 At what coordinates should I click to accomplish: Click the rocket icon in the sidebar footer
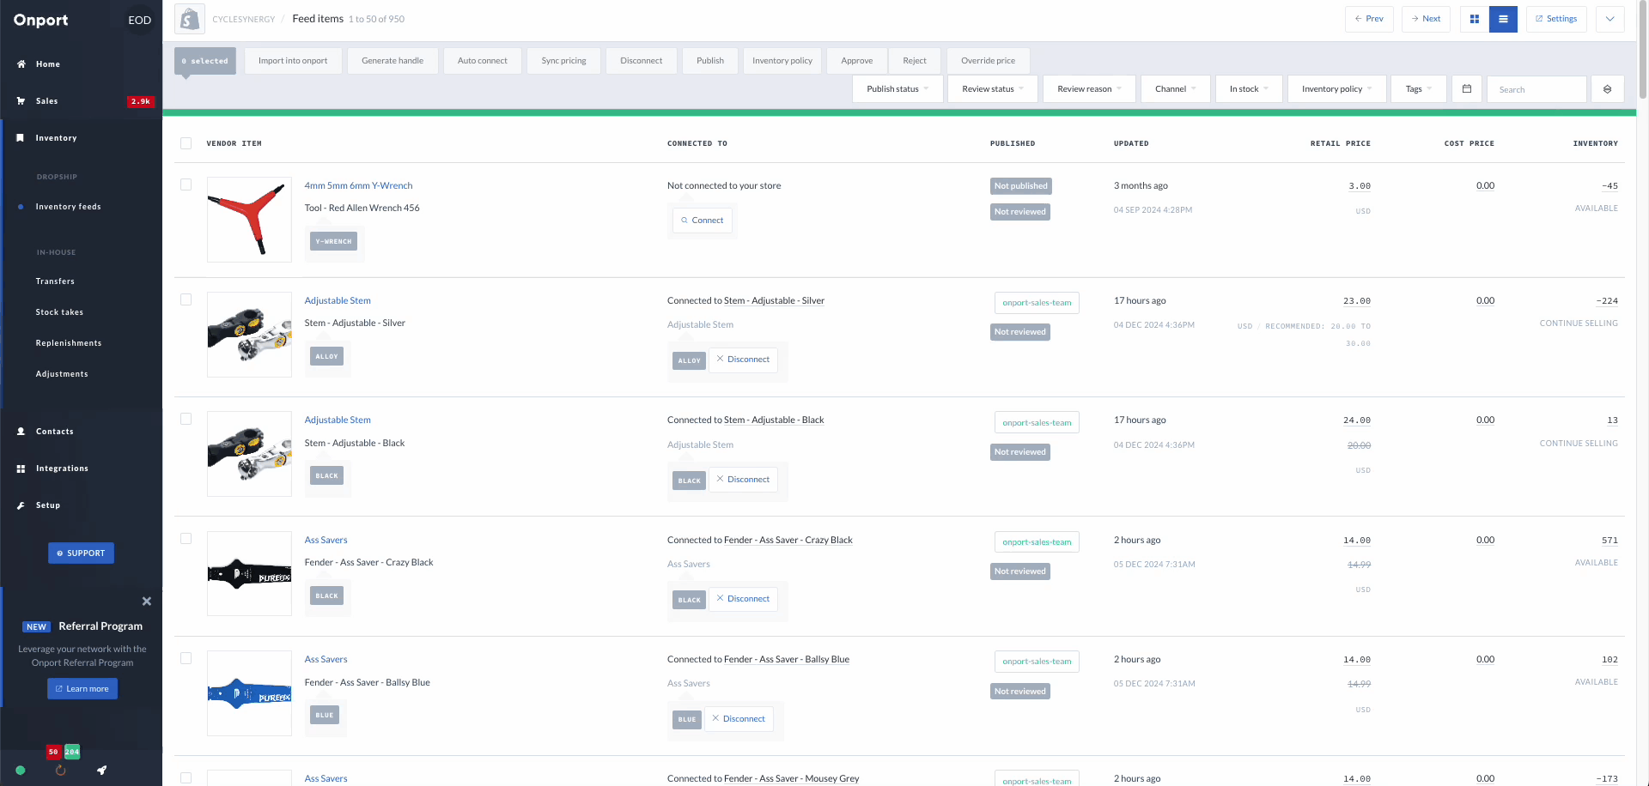point(101,771)
